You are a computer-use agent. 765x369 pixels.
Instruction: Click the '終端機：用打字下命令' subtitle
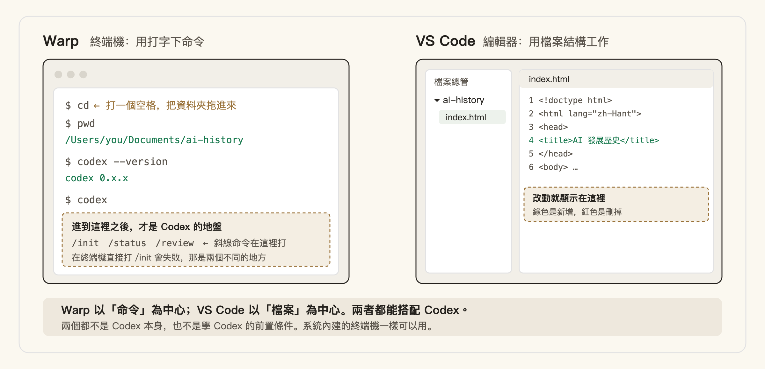[x=147, y=42]
